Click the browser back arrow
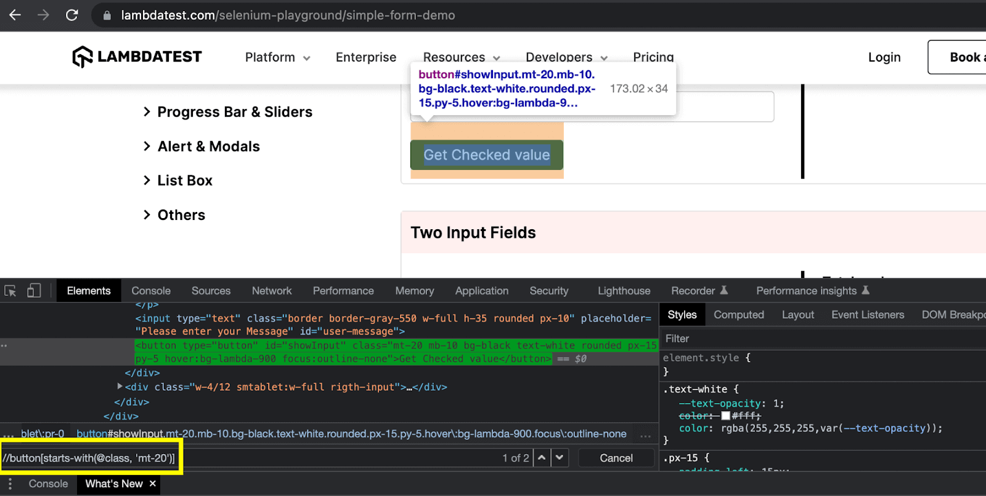This screenshot has width=986, height=496. pyautogui.click(x=15, y=15)
